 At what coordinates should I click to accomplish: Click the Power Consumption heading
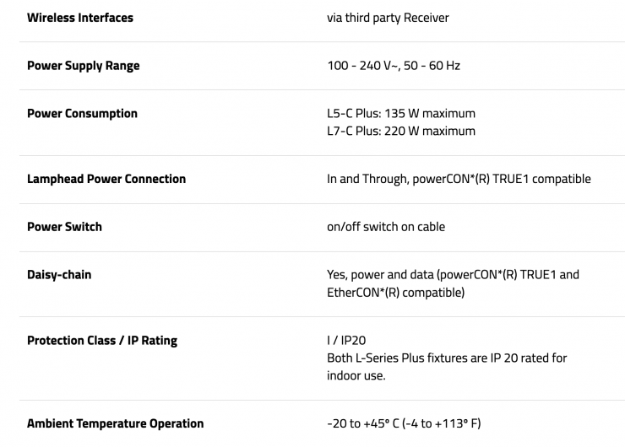click(82, 114)
